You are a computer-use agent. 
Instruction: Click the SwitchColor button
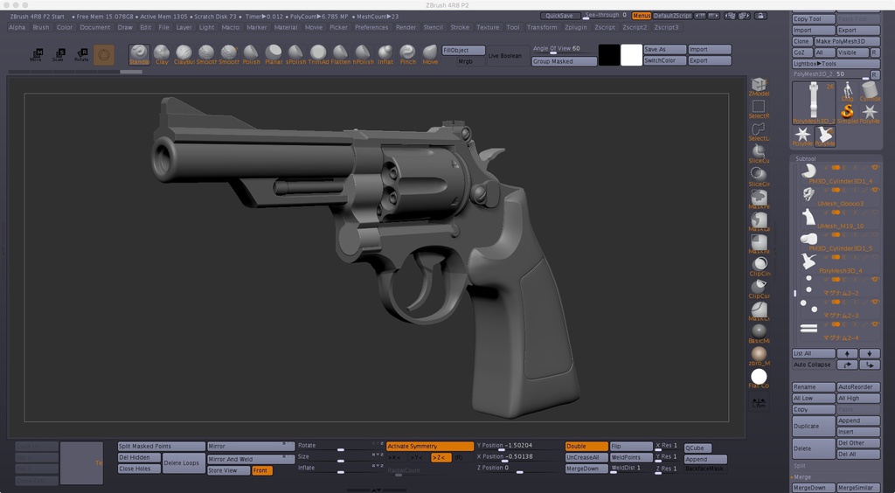(664, 60)
